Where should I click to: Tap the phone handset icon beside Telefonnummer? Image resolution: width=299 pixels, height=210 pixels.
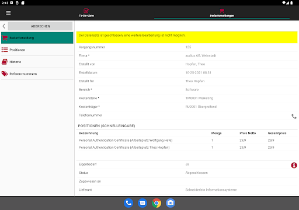pyautogui.click(x=294, y=116)
